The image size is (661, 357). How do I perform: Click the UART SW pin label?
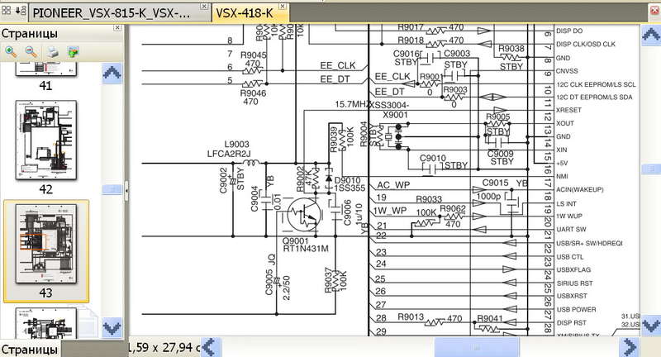[x=571, y=229]
